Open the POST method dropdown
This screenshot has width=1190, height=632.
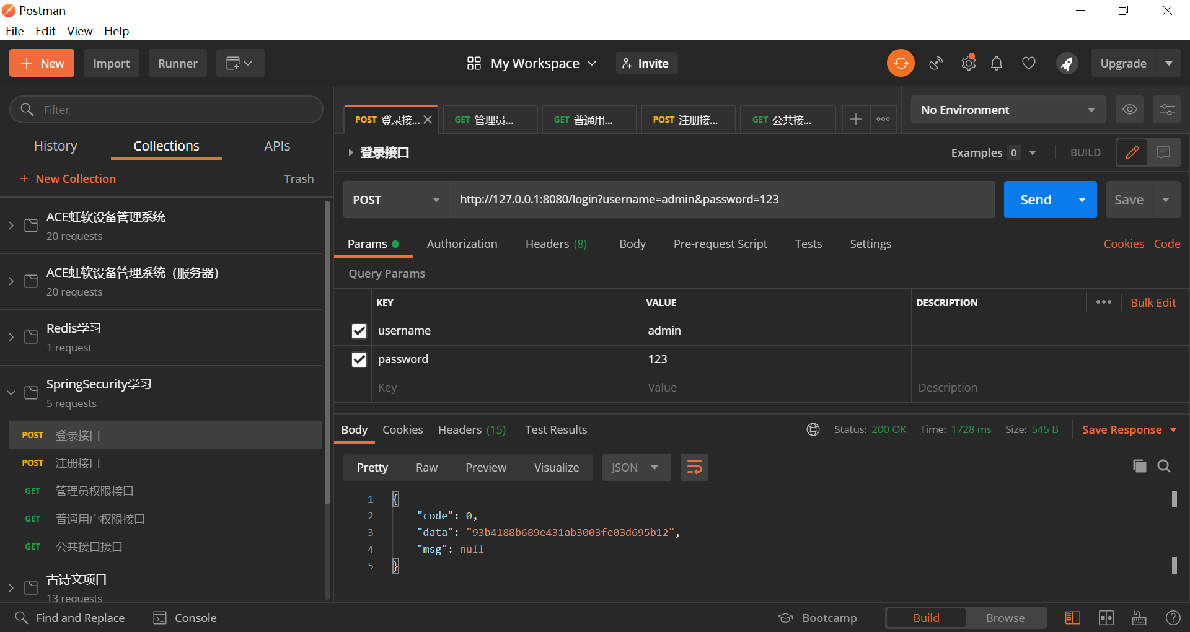click(396, 200)
